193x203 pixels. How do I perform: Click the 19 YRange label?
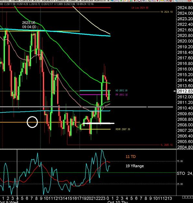point(135,166)
